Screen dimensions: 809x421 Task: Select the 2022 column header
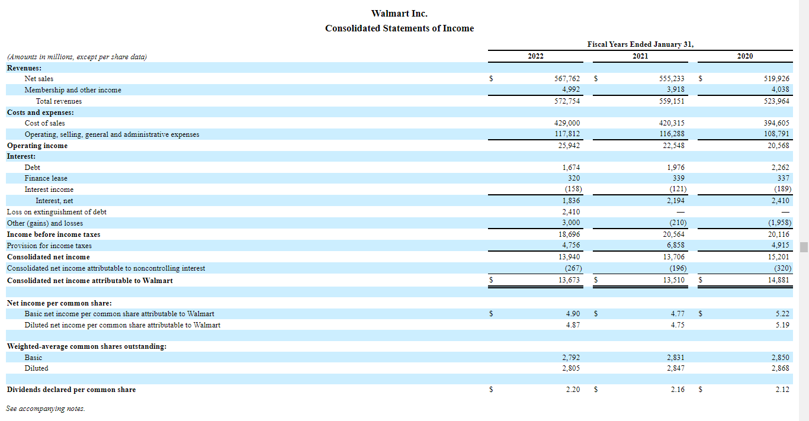click(535, 56)
